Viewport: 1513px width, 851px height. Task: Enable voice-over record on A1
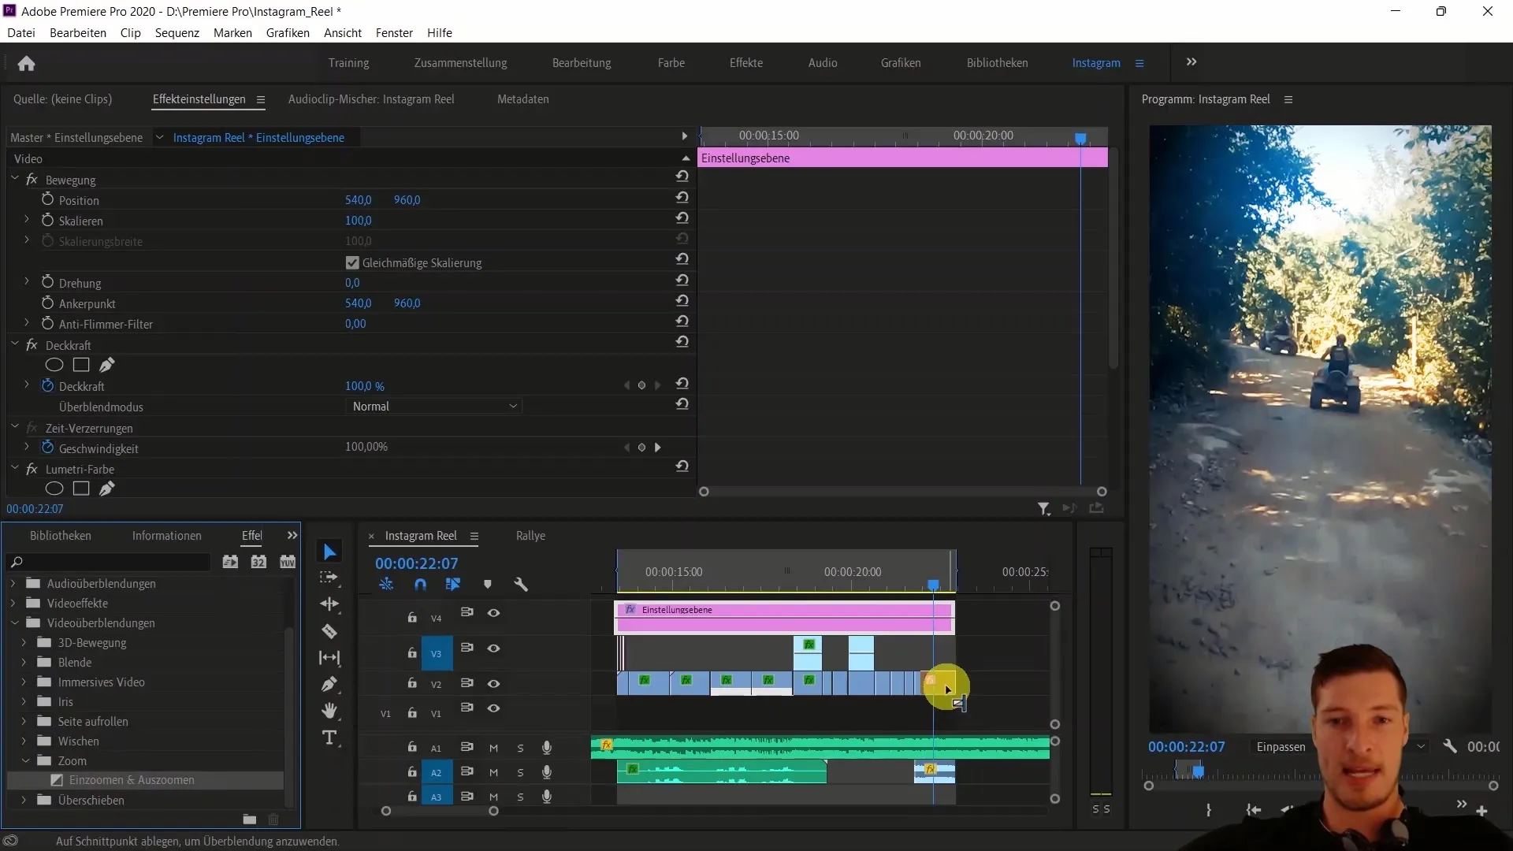click(546, 748)
